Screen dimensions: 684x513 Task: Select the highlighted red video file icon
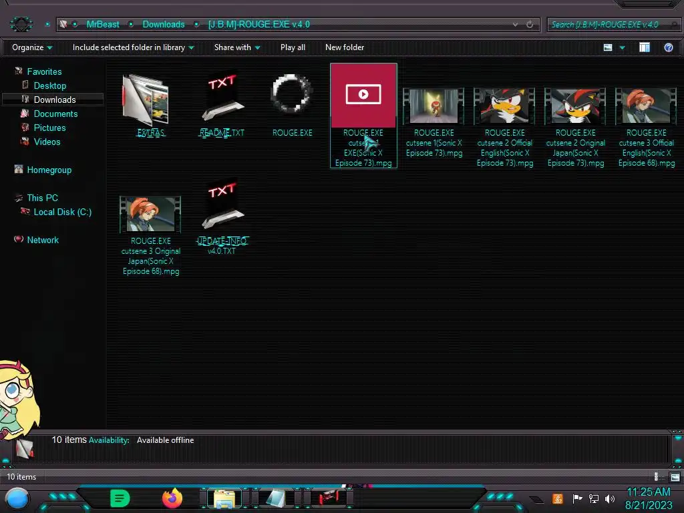tap(363, 96)
